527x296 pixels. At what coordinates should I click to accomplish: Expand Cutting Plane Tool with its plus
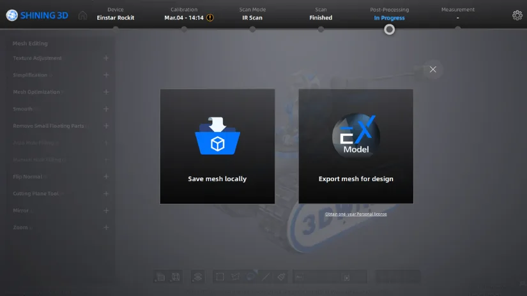click(x=106, y=194)
